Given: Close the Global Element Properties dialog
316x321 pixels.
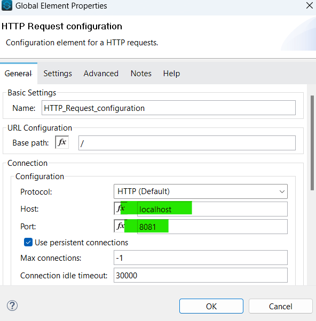Looking at the screenshot, I should (310, 5).
